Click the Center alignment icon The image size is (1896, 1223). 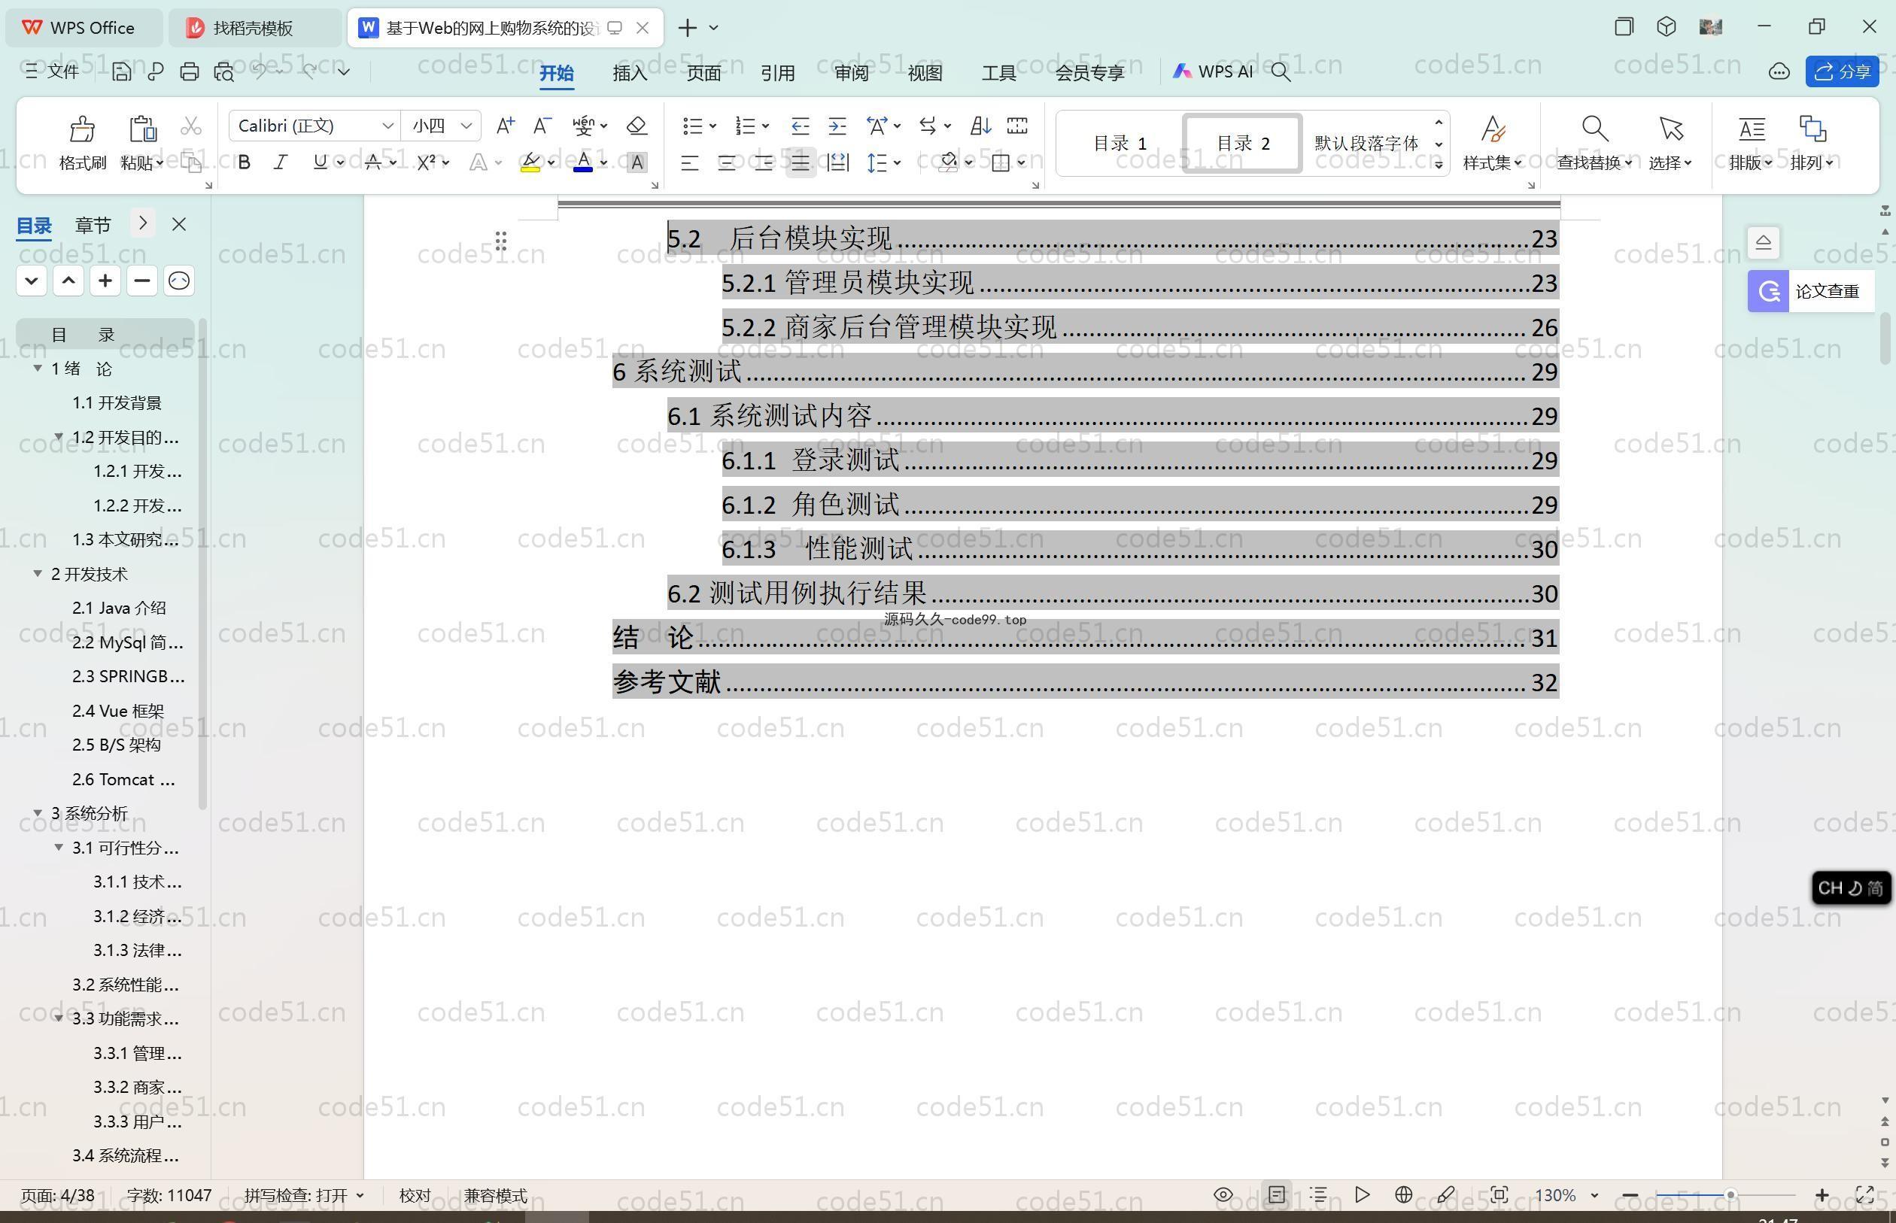[726, 162]
